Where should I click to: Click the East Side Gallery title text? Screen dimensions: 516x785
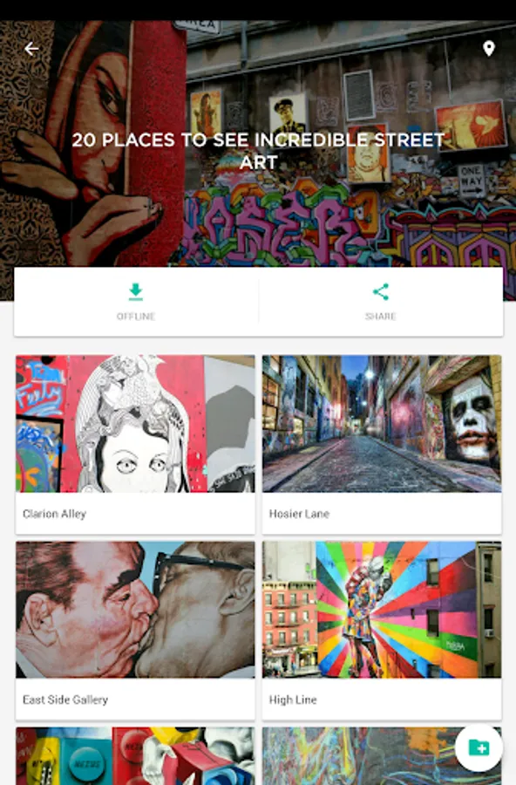click(x=65, y=700)
